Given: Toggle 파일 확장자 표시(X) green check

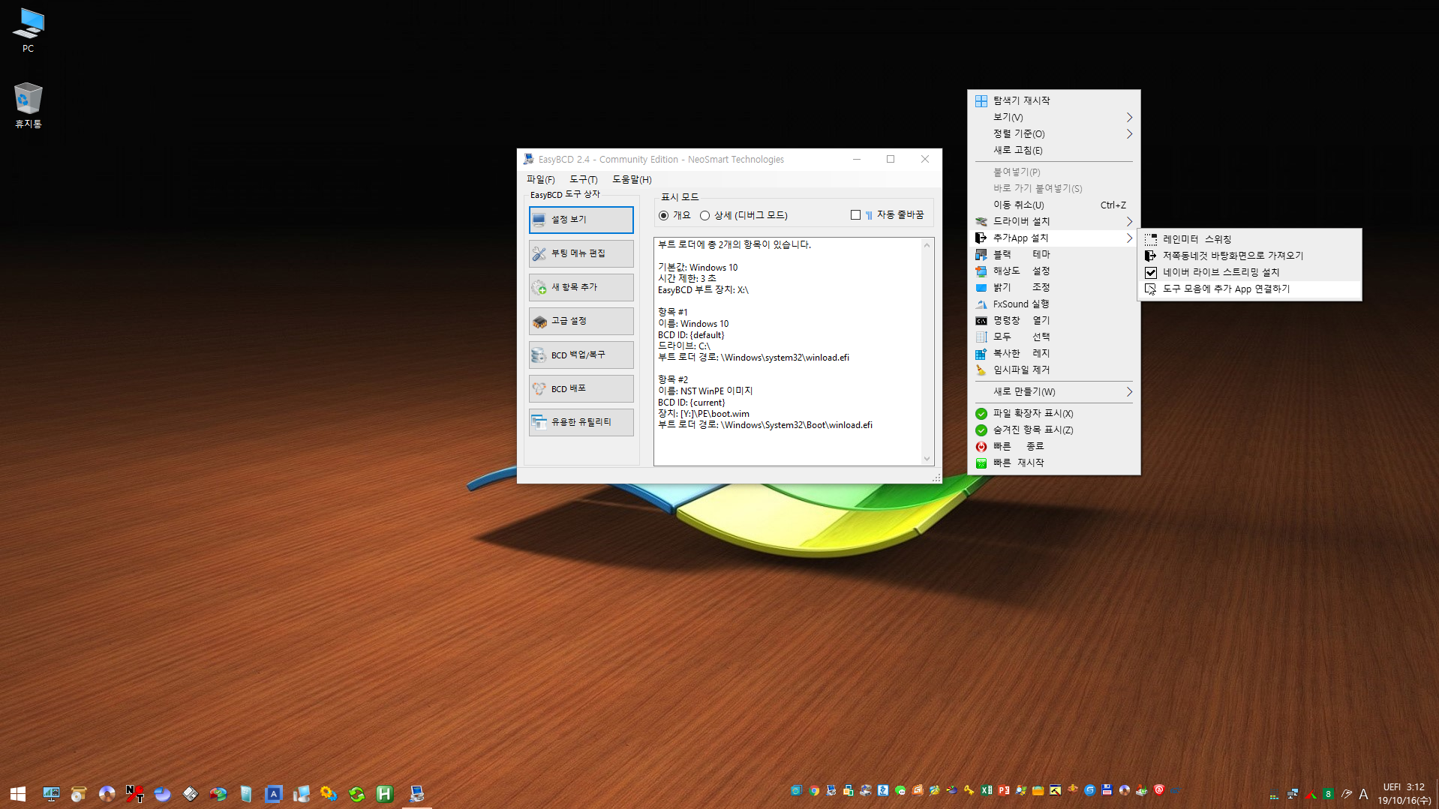Looking at the screenshot, I should [981, 413].
